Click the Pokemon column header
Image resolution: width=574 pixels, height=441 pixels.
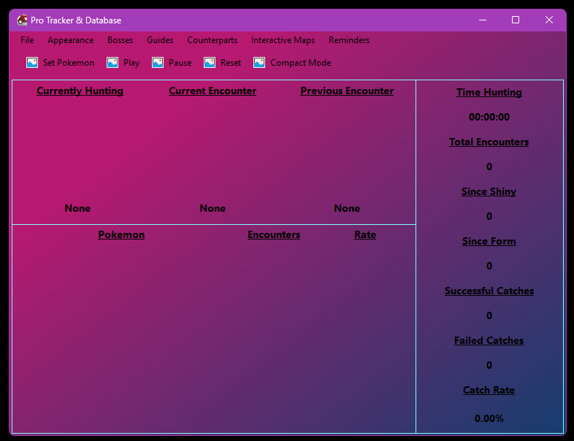(121, 234)
